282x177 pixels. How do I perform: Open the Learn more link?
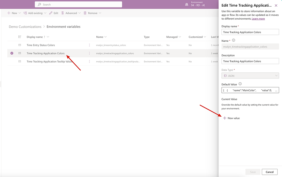tap(258, 19)
